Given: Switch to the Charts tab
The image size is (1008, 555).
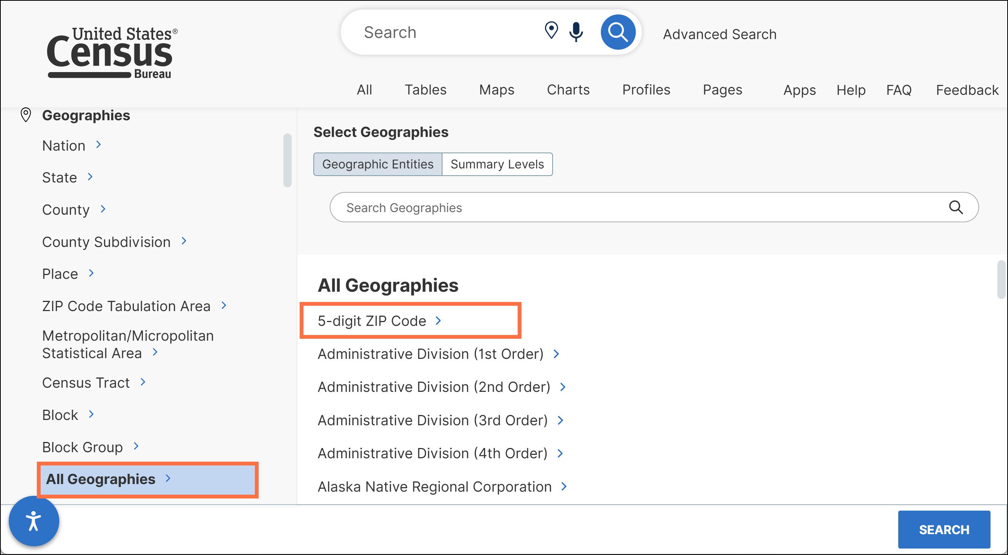Looking at the screenshot, I should pyautogui.click(x=568, y=90).
